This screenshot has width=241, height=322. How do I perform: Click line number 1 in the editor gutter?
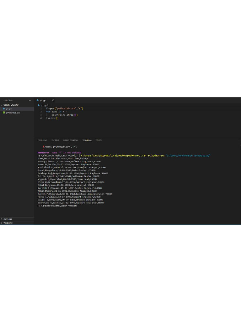[x=41, y=108]
